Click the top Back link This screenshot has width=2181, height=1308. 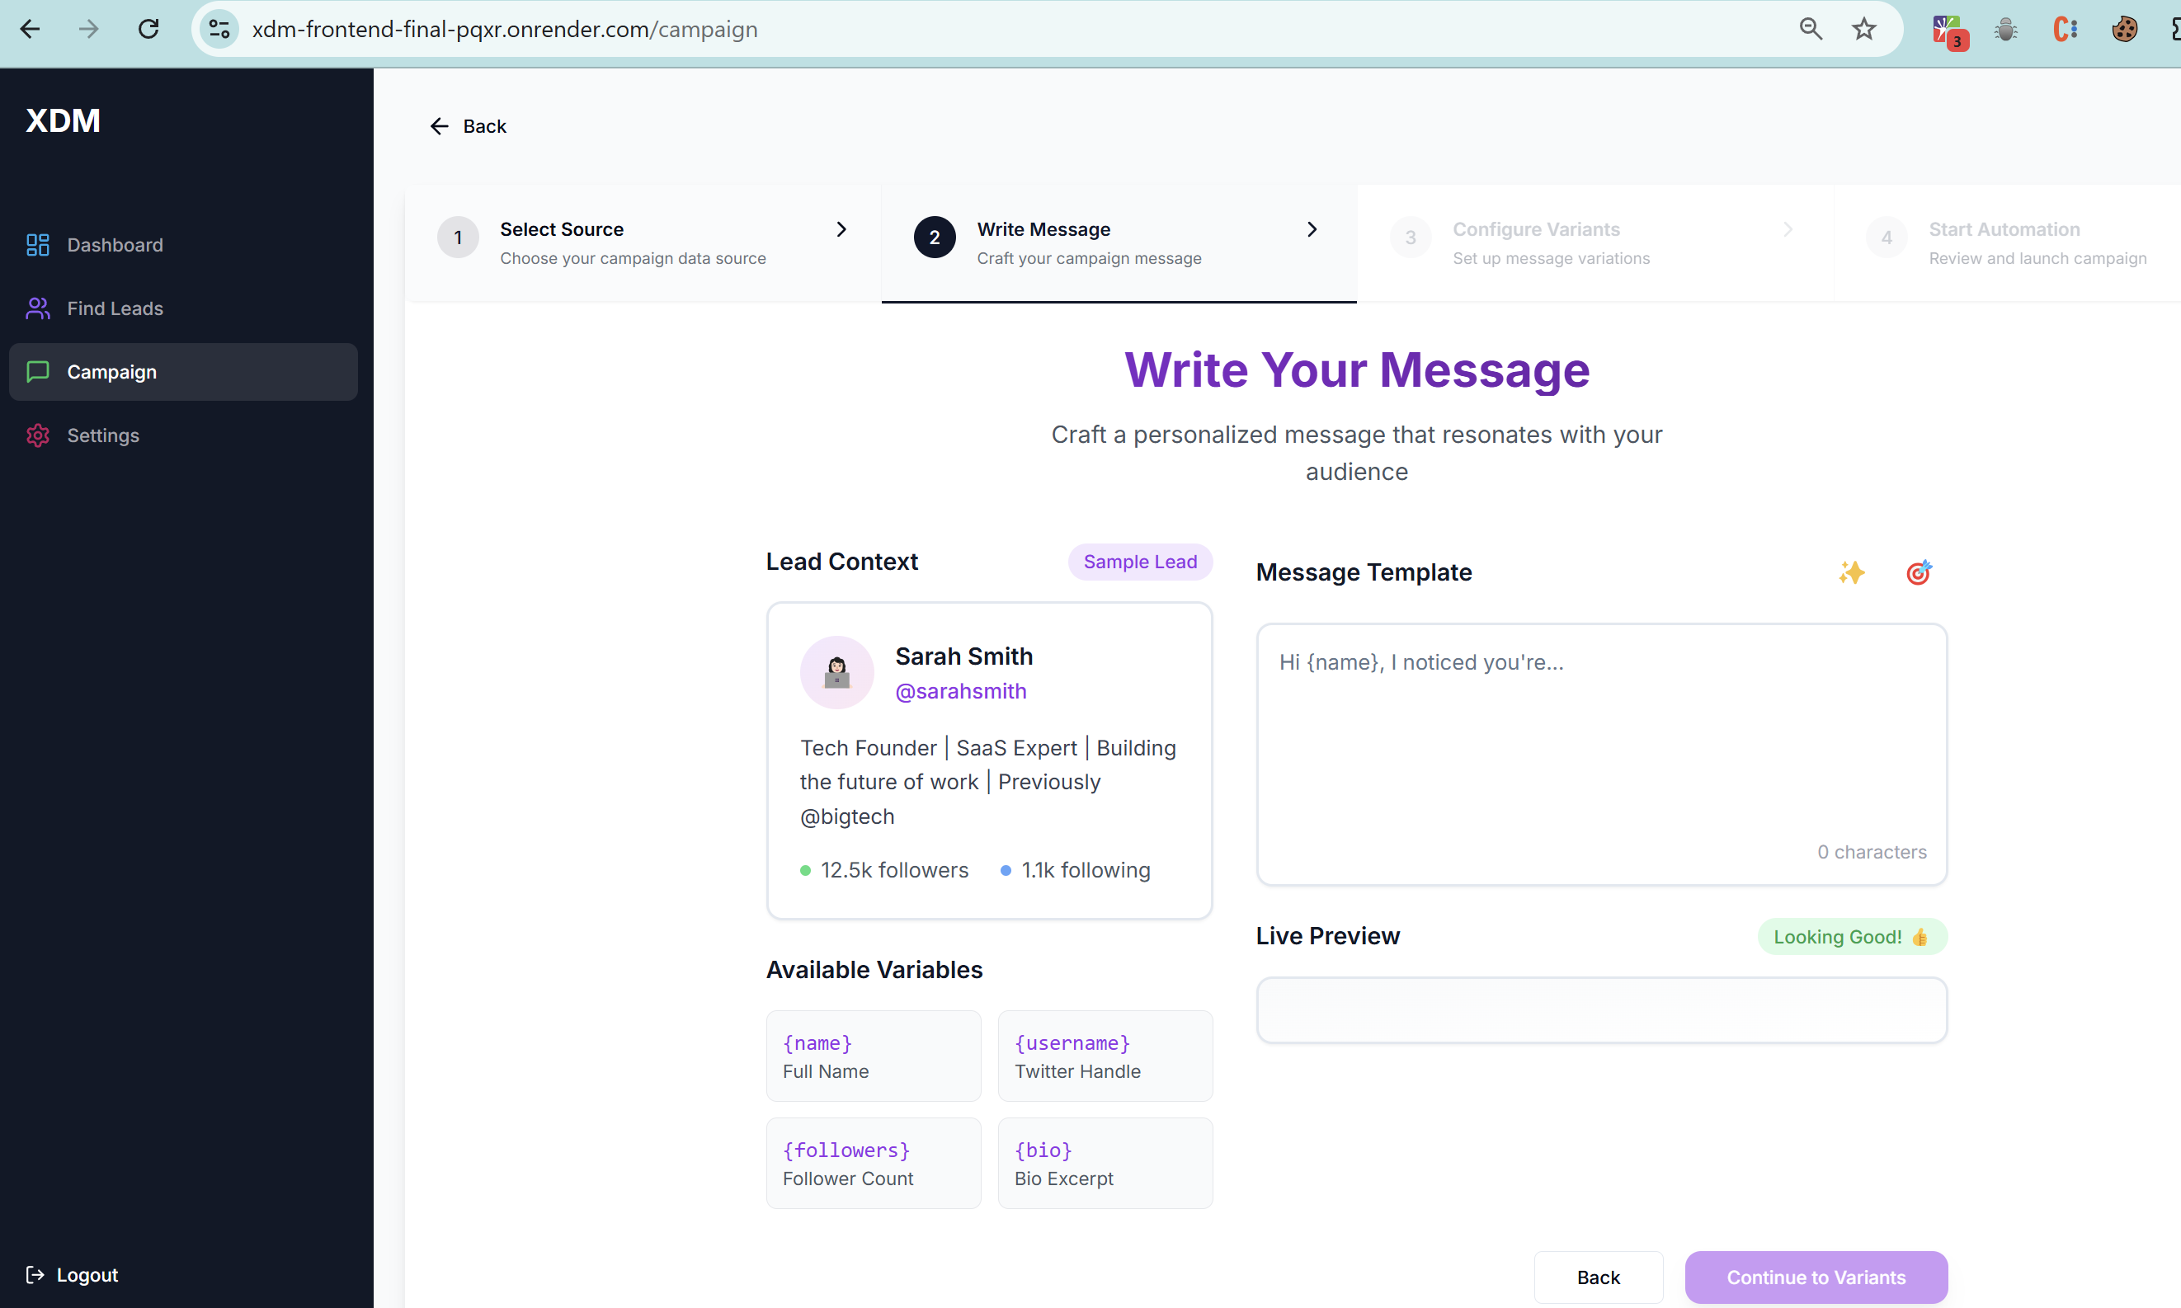pos(468,126)
